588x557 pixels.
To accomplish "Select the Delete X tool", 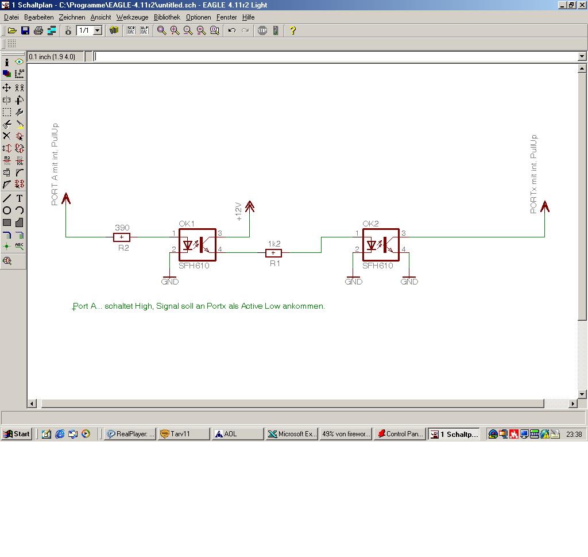I will [x=7, y=136].
